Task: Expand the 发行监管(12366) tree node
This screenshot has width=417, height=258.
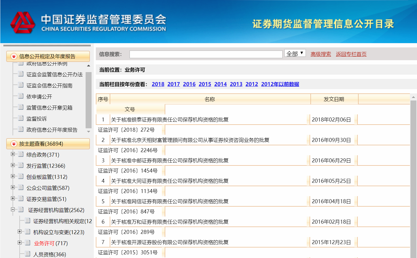Action: tap(13, 165)
